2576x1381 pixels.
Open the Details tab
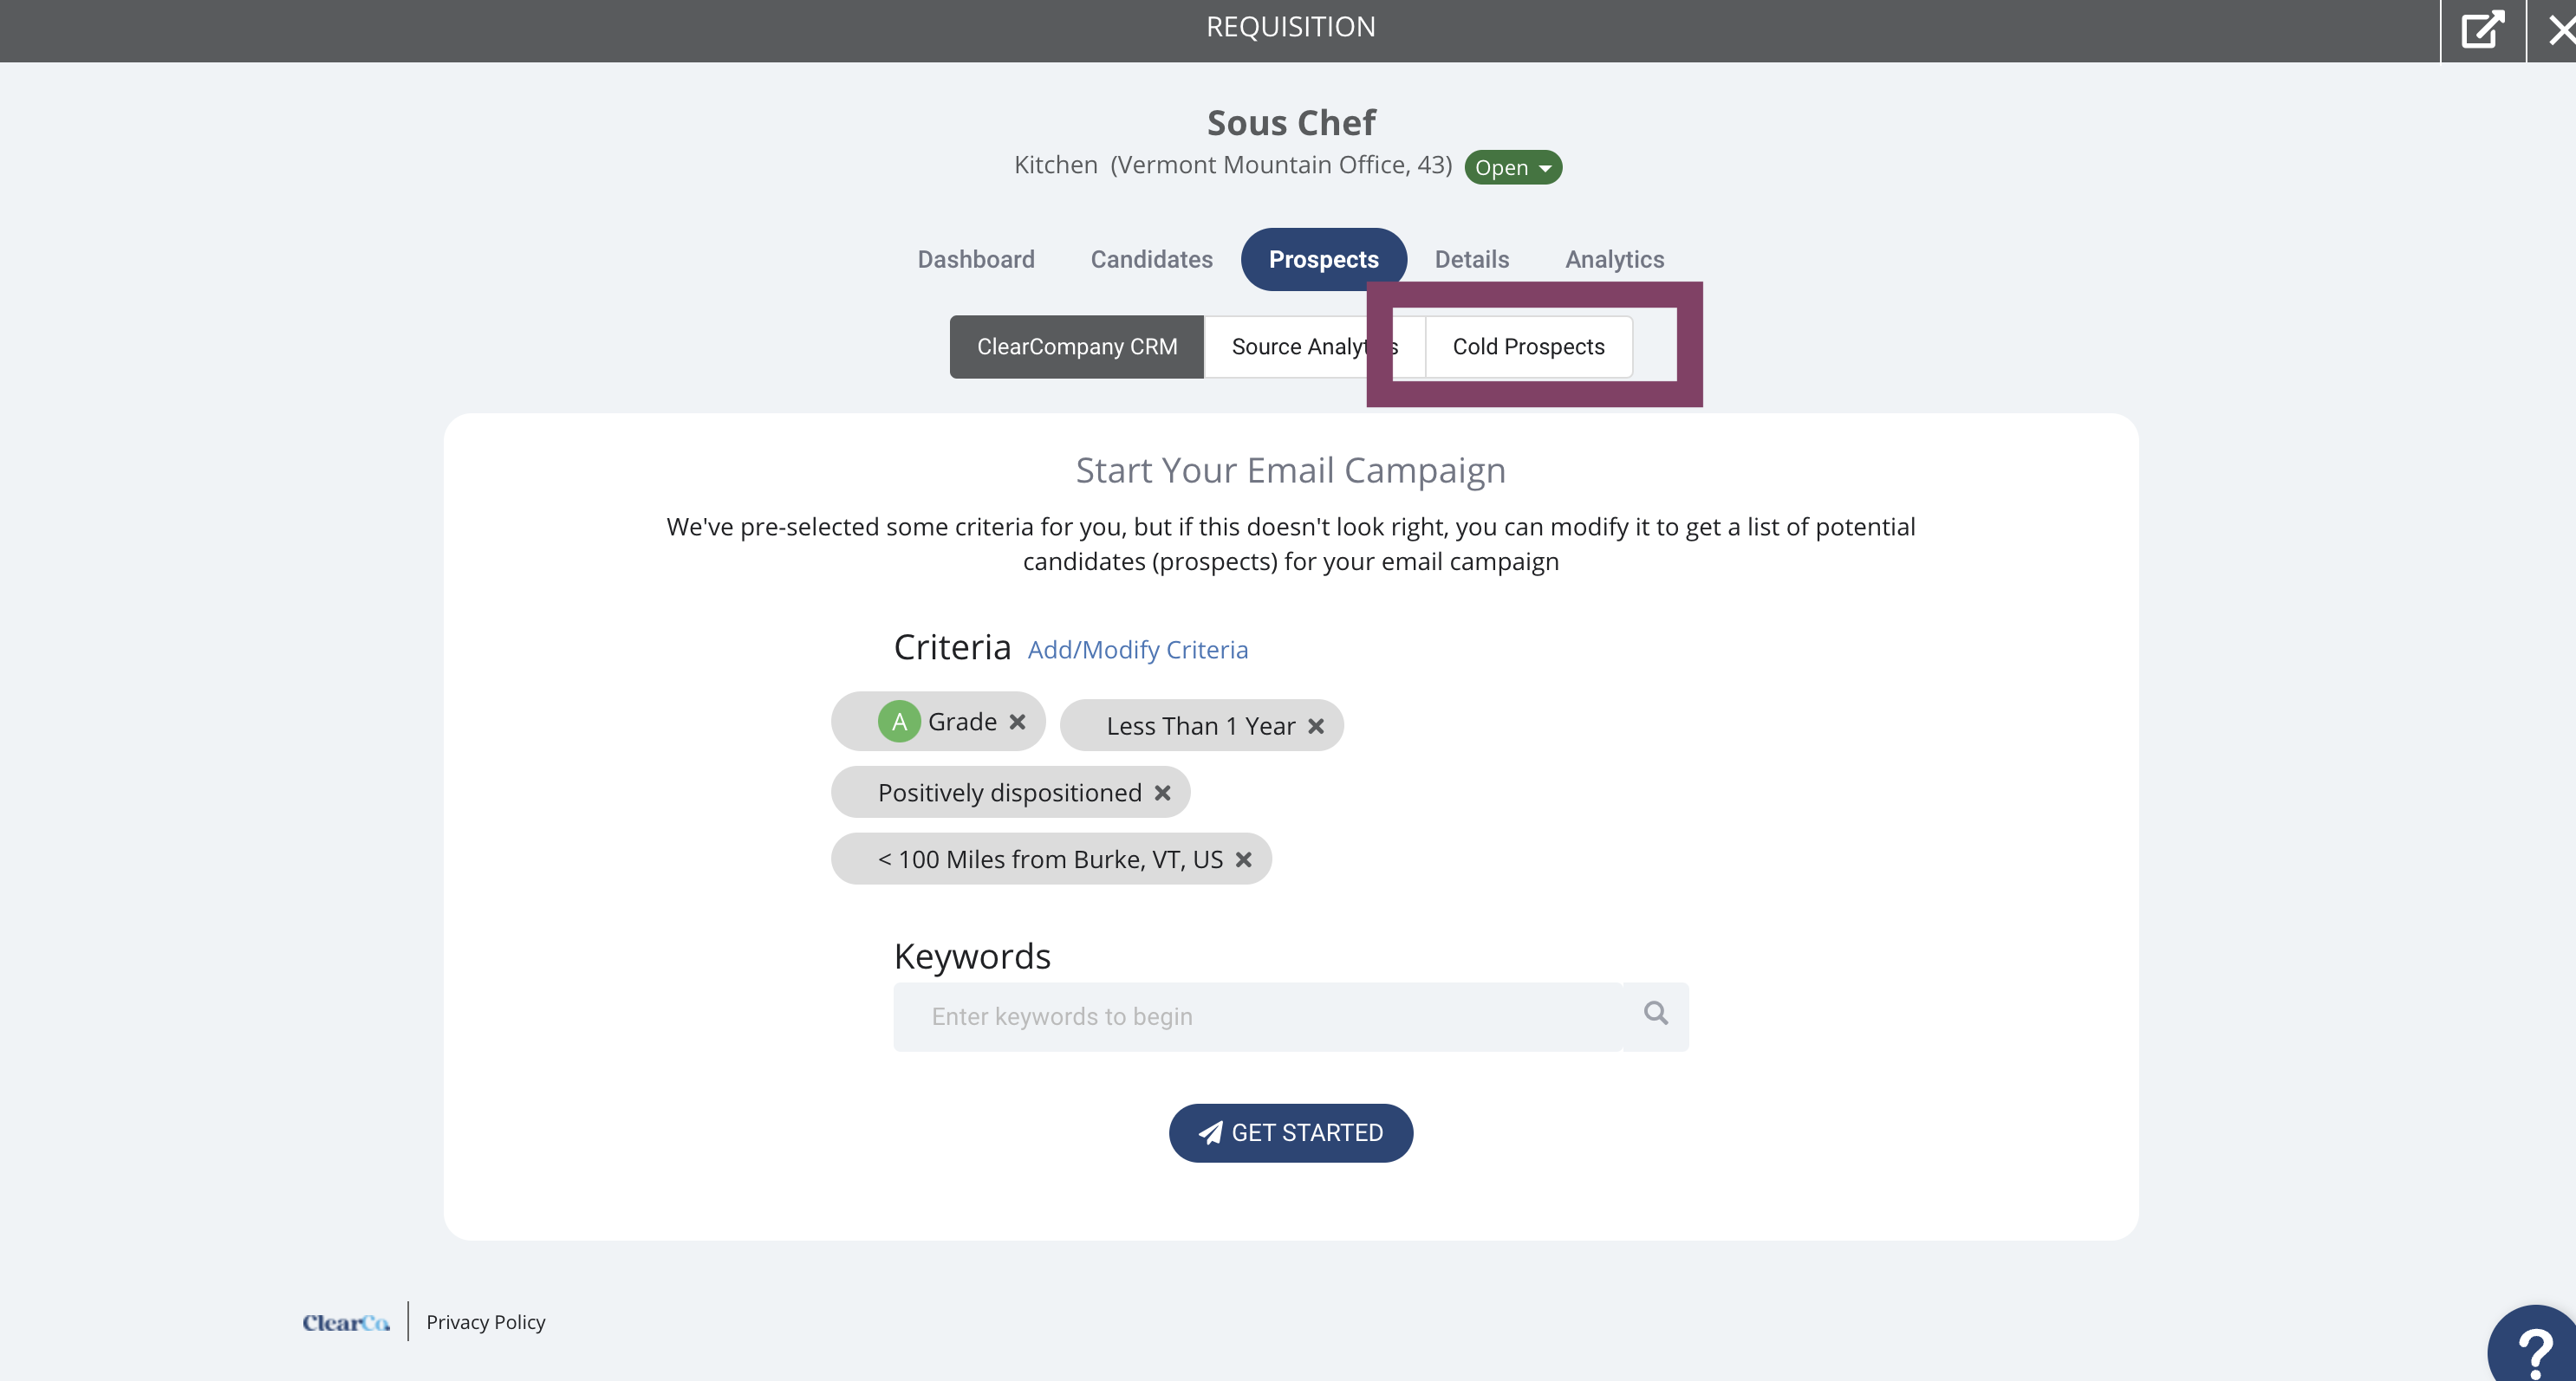[1471, 260]
